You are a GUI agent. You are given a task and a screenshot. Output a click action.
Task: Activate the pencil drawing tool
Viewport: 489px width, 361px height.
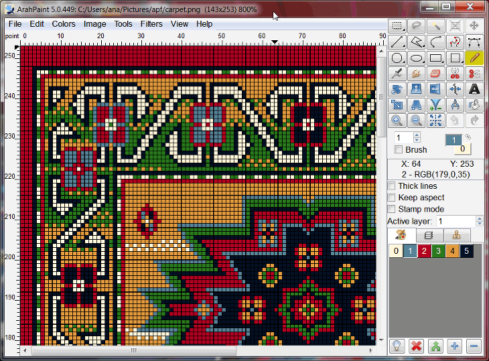[474, 58]
